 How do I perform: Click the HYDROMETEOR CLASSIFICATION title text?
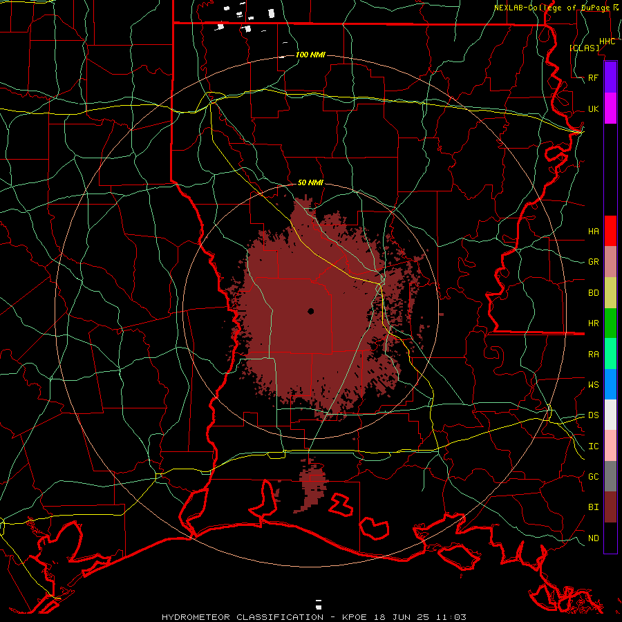tap(243, 617)
